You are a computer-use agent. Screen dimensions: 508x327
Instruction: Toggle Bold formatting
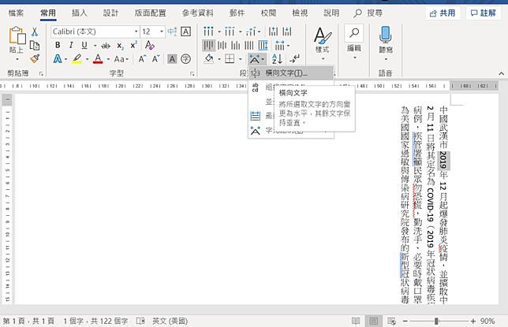[58, 45]
